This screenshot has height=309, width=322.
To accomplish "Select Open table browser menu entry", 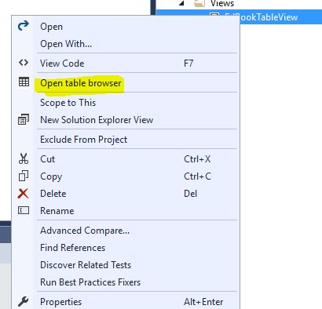I will click(81, 83).
